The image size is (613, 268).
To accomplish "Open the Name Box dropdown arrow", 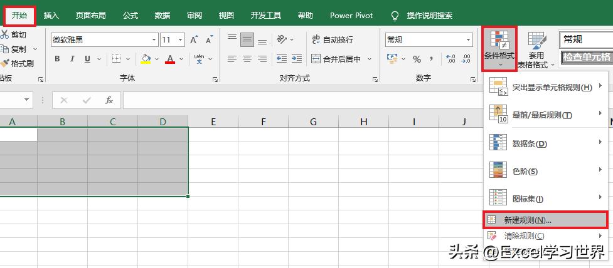I will tap(26, 100).
